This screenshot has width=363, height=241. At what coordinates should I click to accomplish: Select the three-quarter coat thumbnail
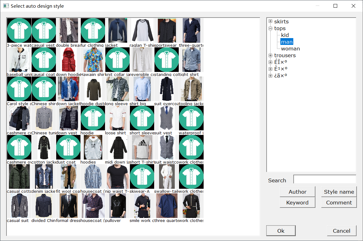coord(191,30)
